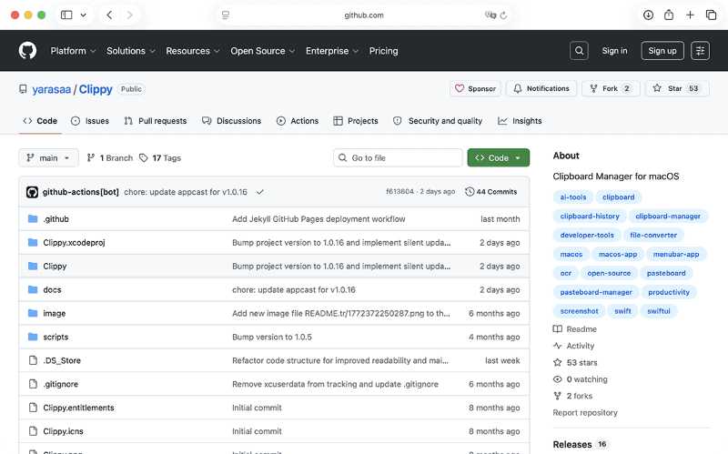Expand the Open Source menu
The image size is (728, 454).
(263, 51)
